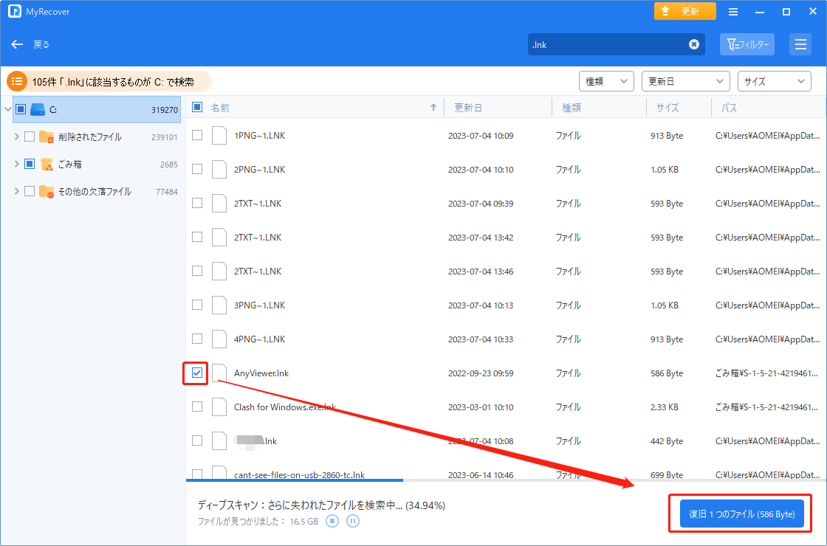
Task: Open the 種類 filter dropdown
Action: (x=606, y=81)
